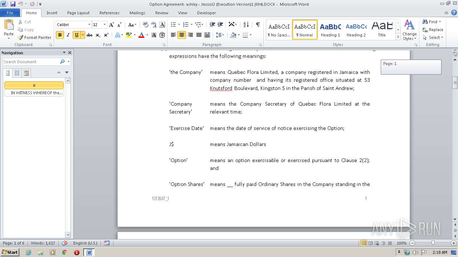Apply the No Spacing style
Viewport: 458px width, 257px height.
(x=279, y=30)
